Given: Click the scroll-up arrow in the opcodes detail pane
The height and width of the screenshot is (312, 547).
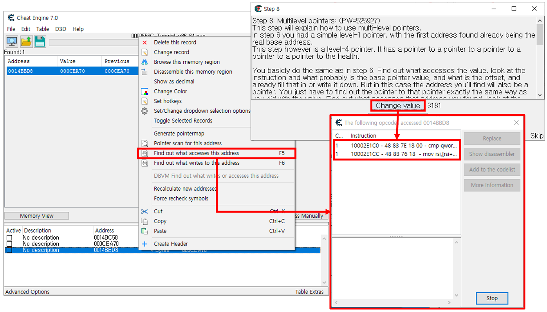Looking at the screenshot, I should (457, 242).
